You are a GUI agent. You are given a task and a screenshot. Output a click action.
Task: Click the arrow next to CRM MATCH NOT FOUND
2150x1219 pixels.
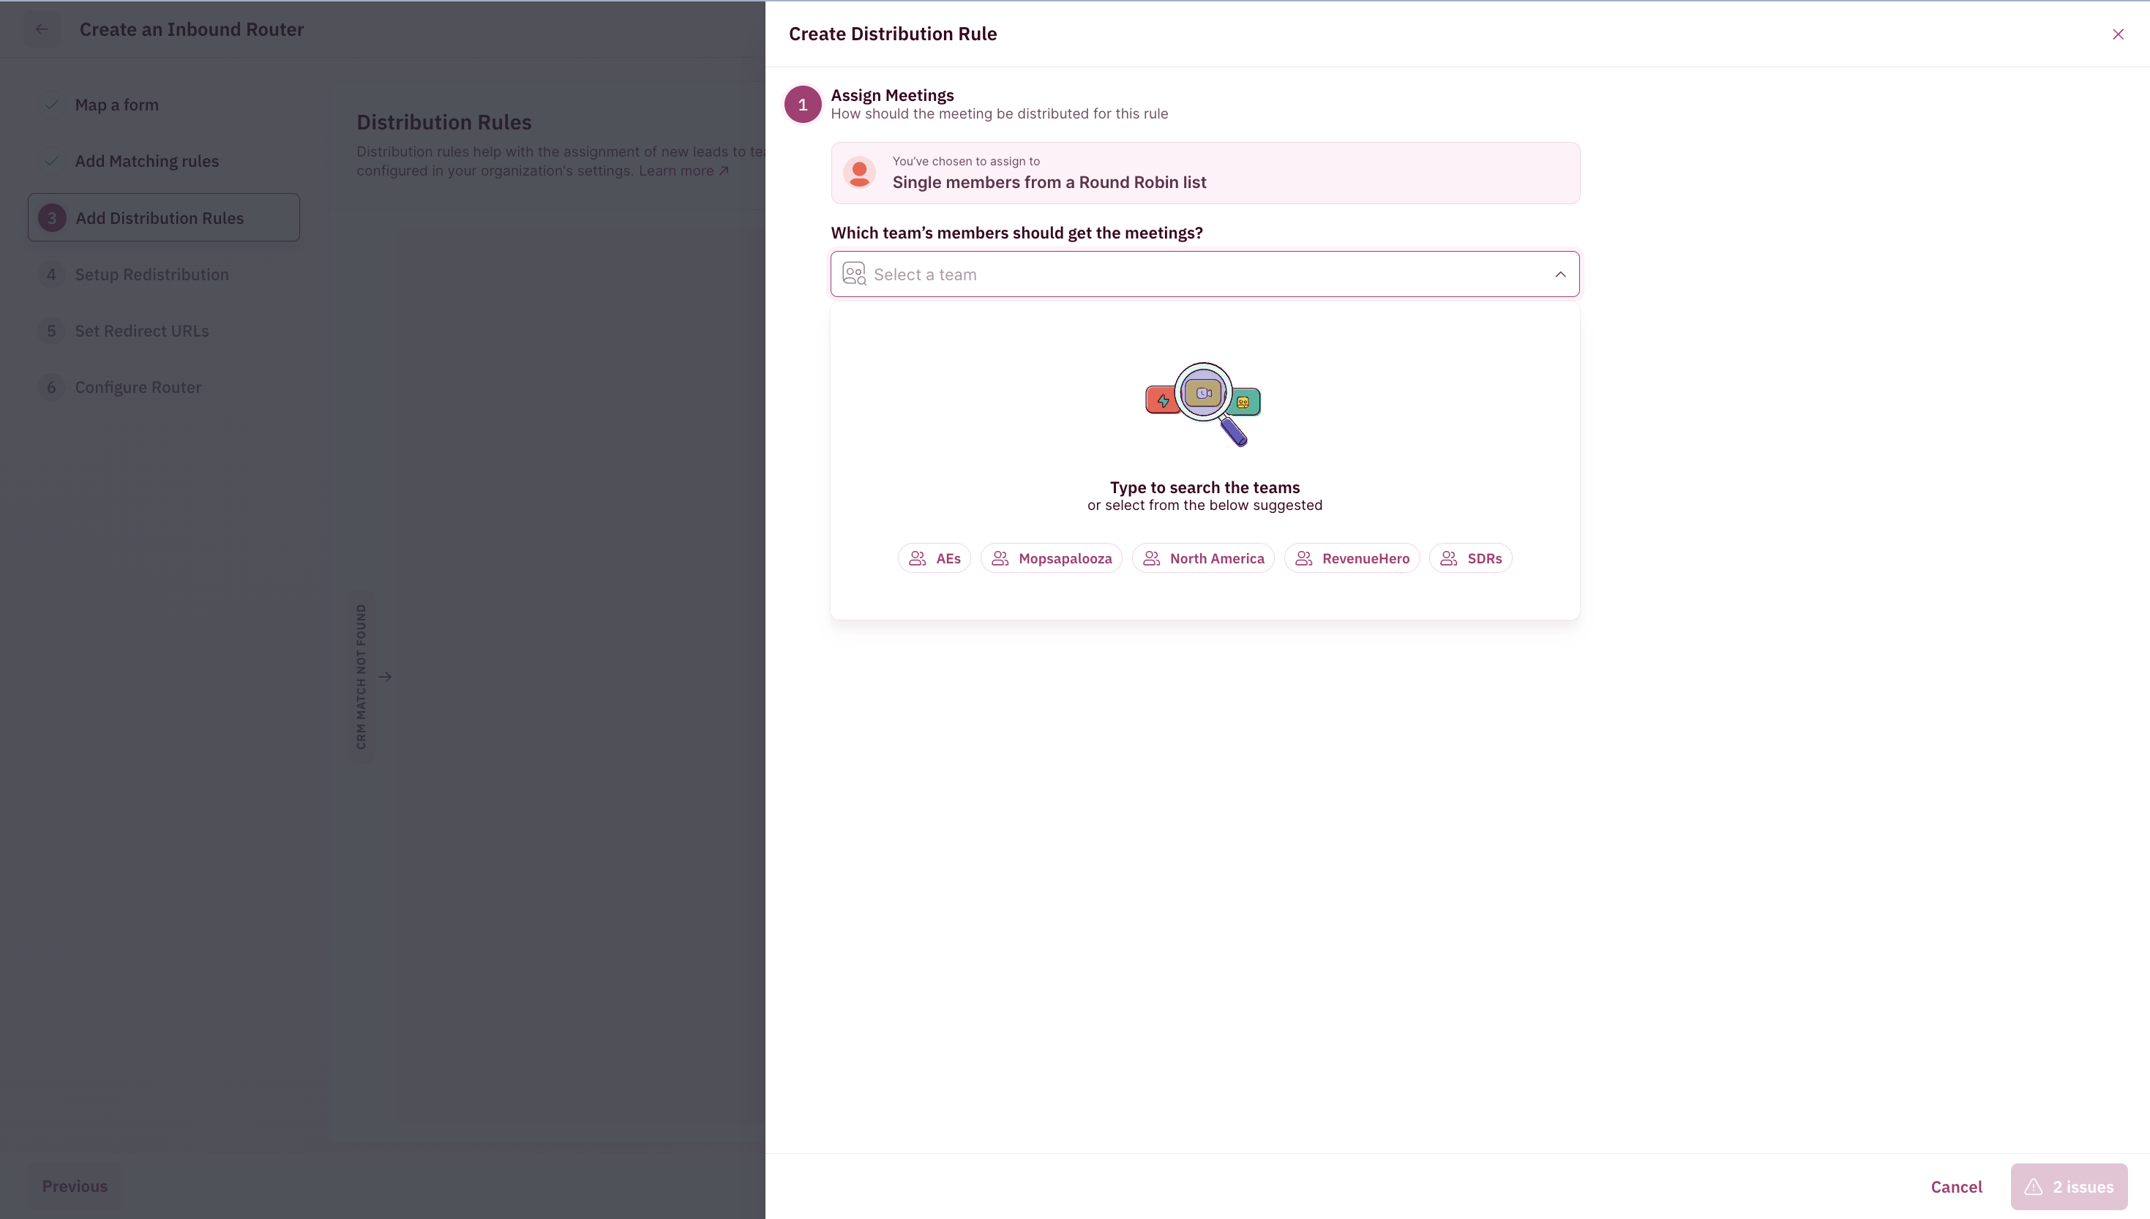385,677
